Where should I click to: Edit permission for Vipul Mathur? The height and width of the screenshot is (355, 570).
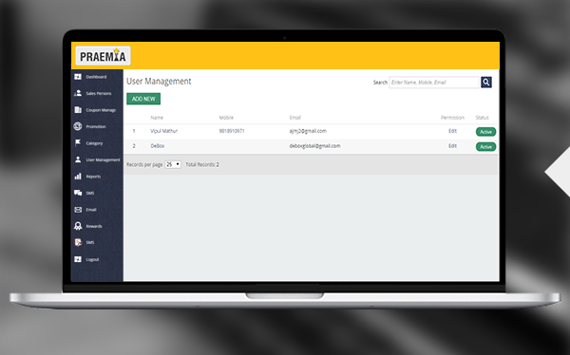(452, 131)
